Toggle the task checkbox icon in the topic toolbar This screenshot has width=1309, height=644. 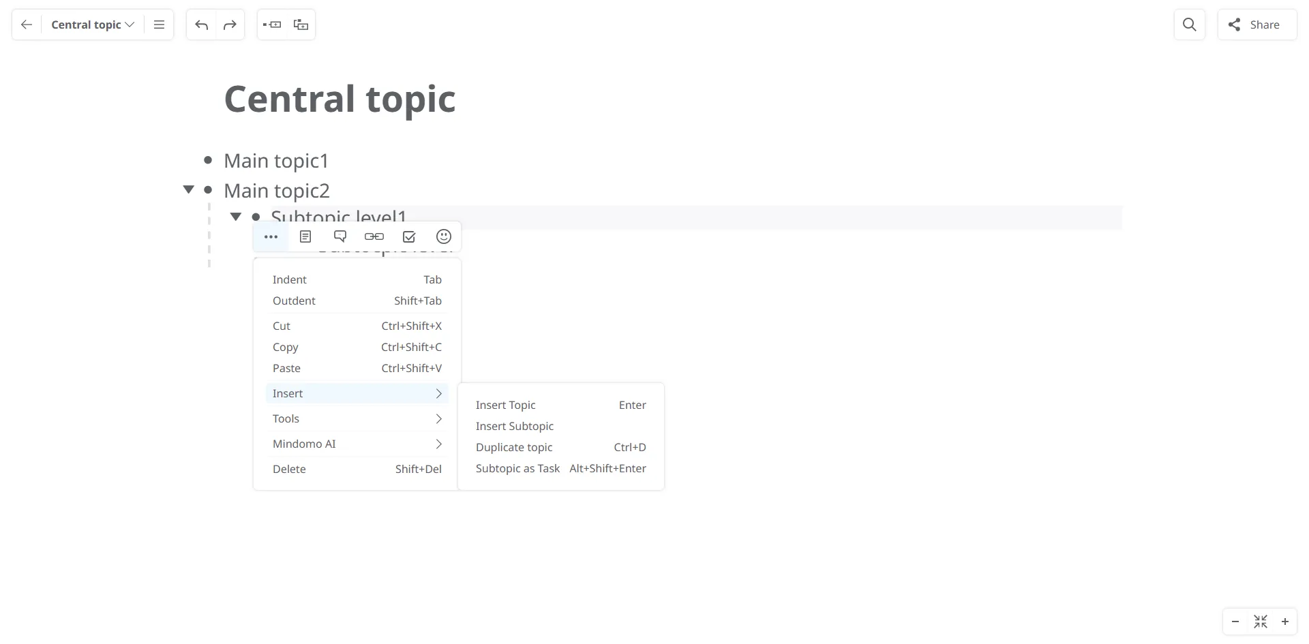tap(409, 236)
